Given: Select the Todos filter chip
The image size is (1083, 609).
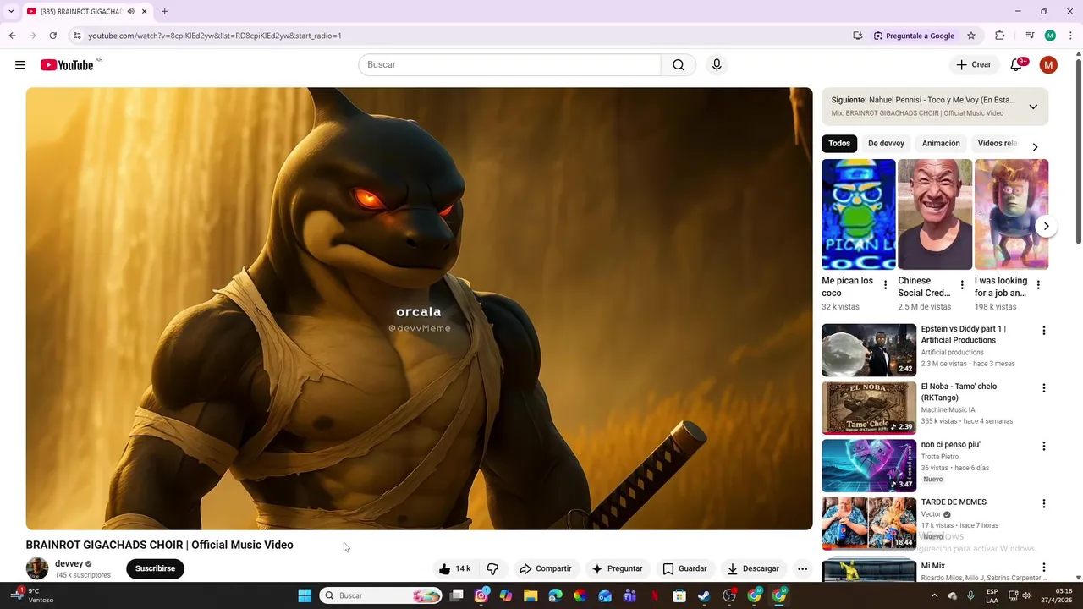Looking at the screenshot, I should (839, 144).
